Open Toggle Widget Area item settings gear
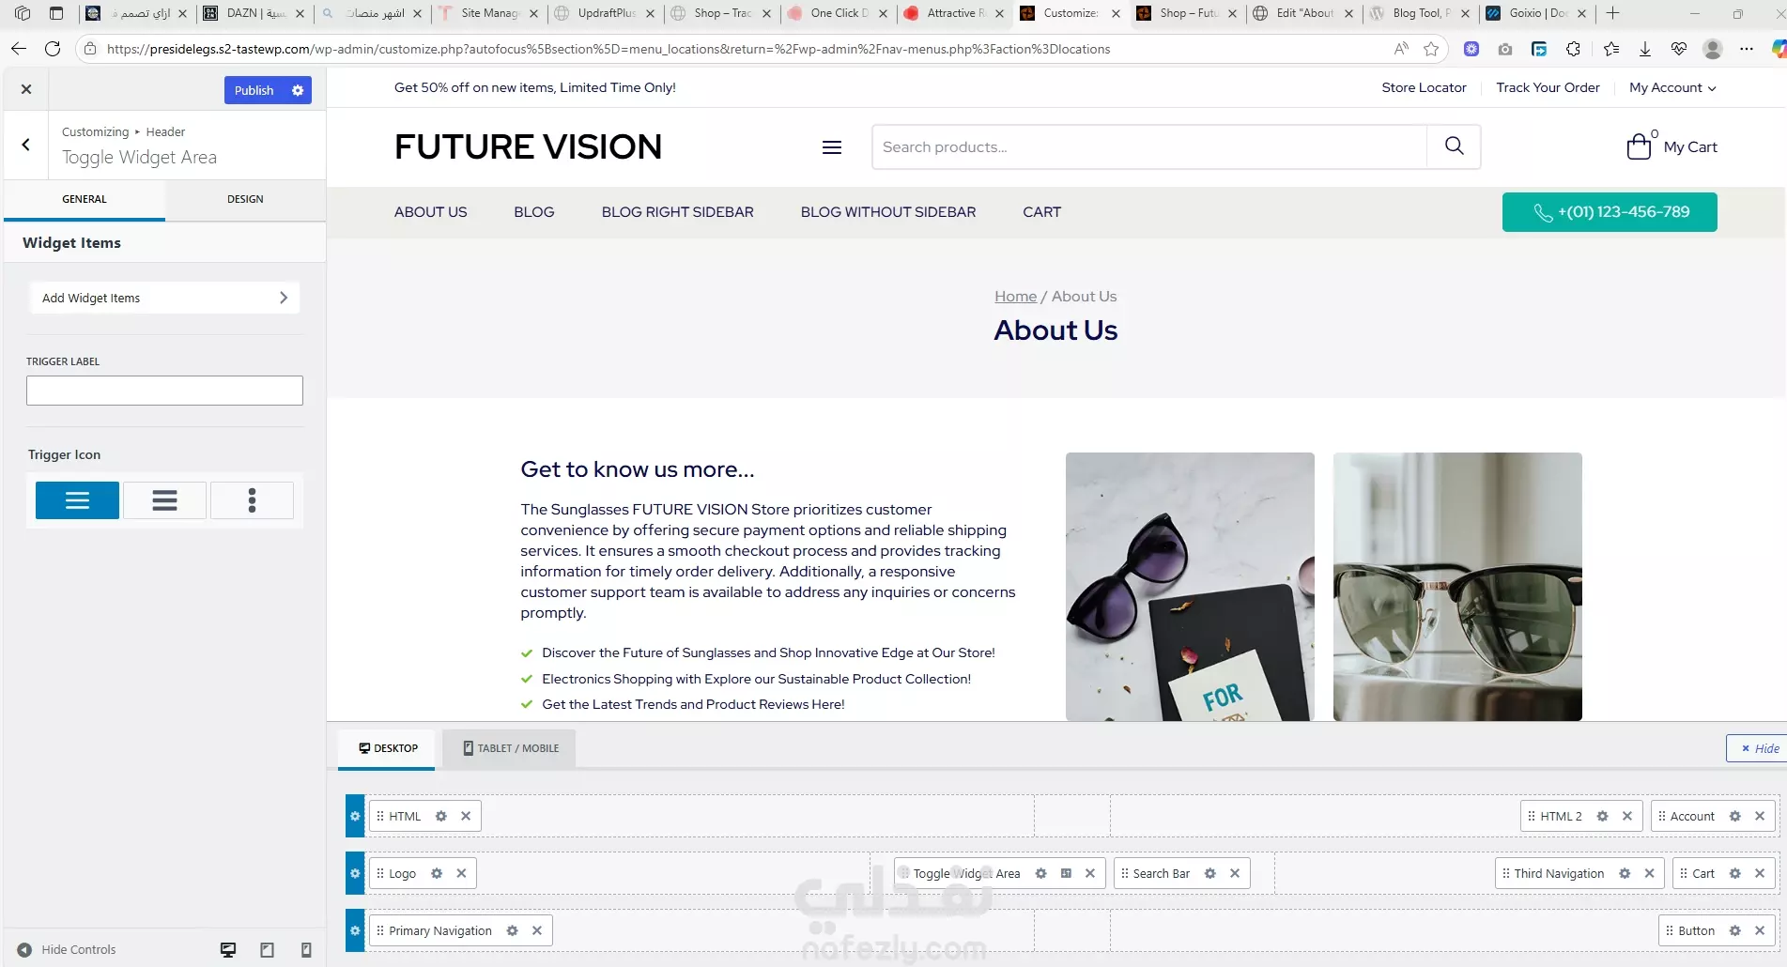This screenshot has height=967, width=1787. coord(1040,873)
